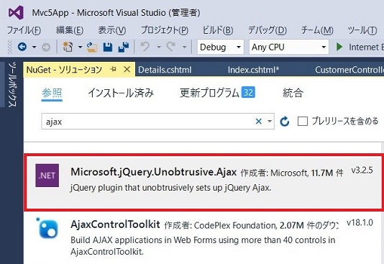Switch to the CustomerController tab

click(x=349, y=70)
